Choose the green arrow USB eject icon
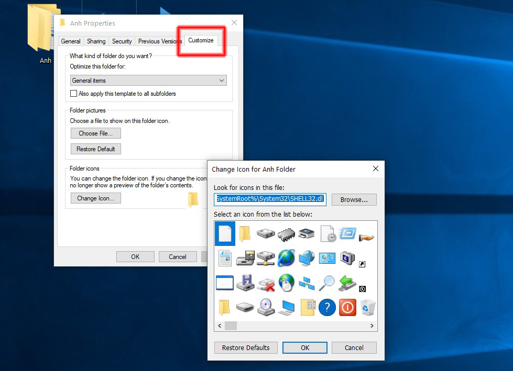Image resolution: width=513 pixels, height=371 pixels. (x=347, y=283)
